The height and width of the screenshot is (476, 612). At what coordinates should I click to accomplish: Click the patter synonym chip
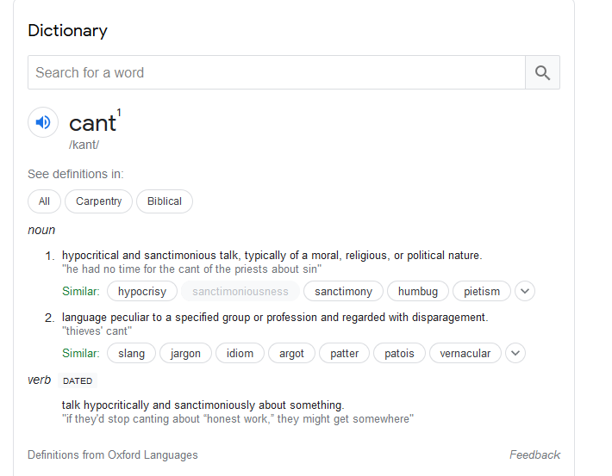click(x=344, y=353)
